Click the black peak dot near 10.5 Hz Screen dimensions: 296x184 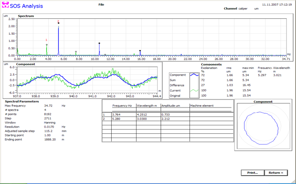99,43
